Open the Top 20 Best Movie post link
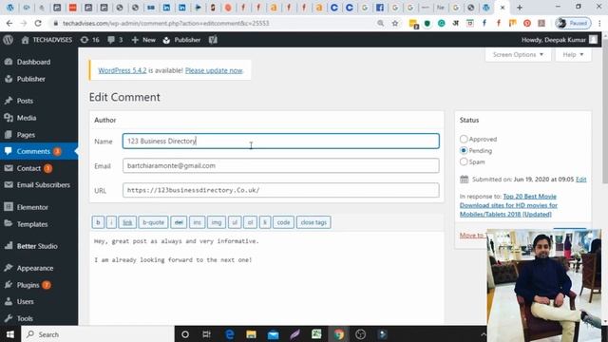The width and height of the screenshot is (608, 342). (x=508, y=205)
